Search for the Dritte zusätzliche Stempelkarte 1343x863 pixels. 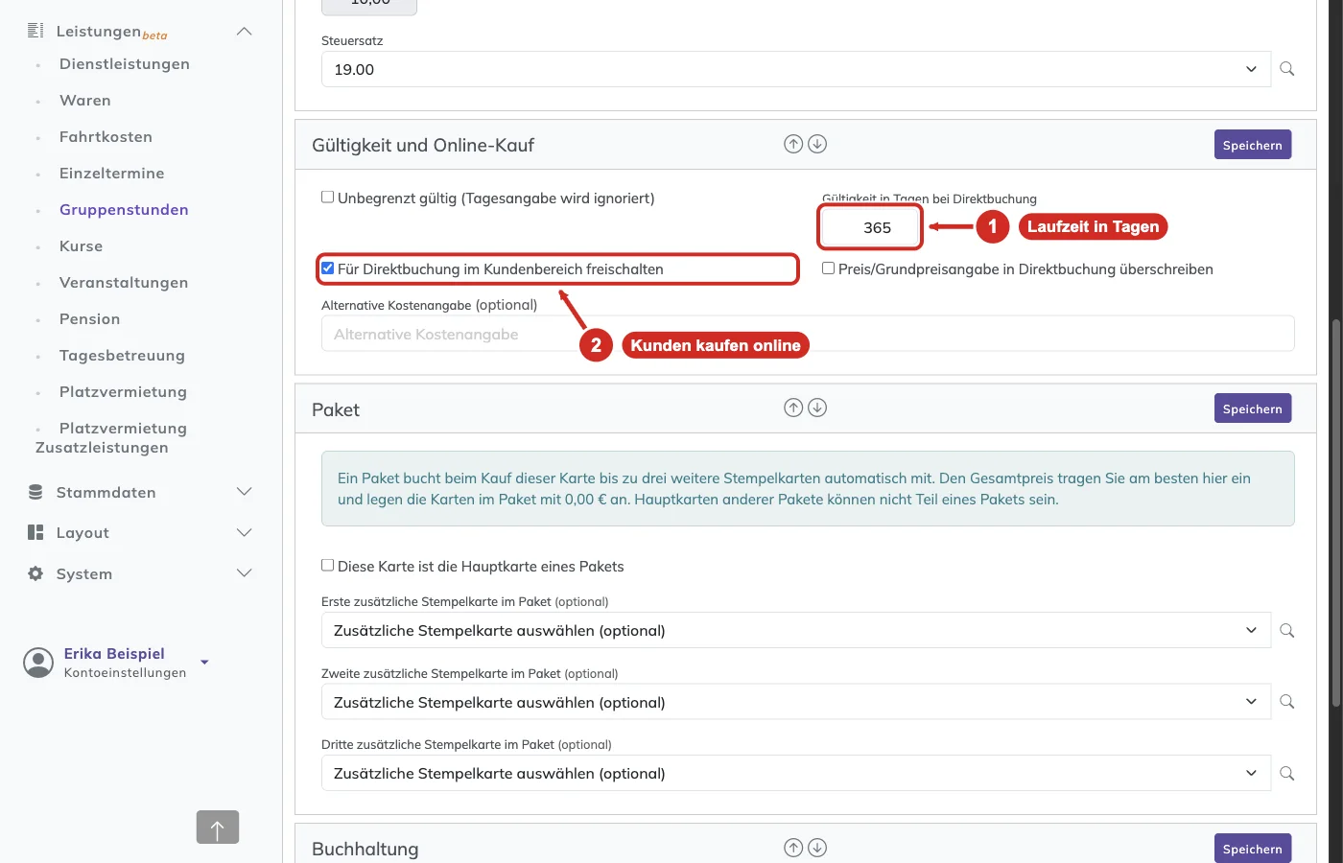pyautogui.click(x=1287, y=773)
